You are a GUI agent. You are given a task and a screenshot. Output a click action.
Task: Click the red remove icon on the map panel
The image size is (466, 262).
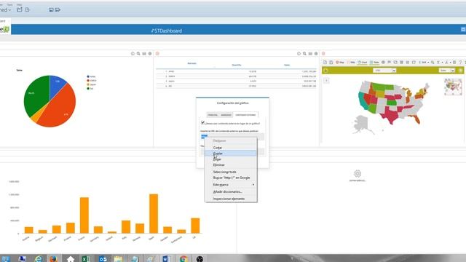(323, 54)
